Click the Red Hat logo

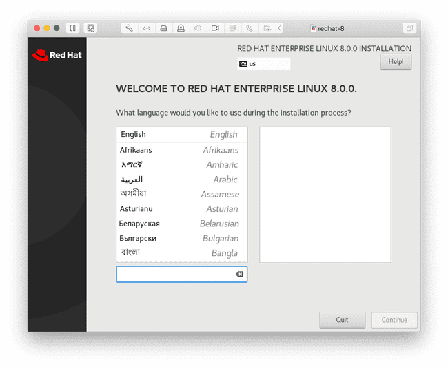coord(57,55)
